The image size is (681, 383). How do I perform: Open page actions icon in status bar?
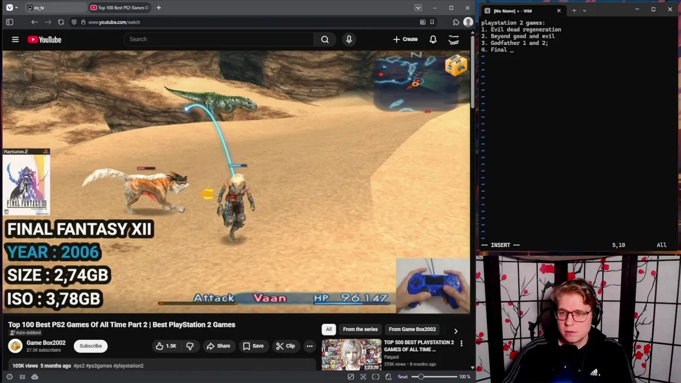coord(388,377)
